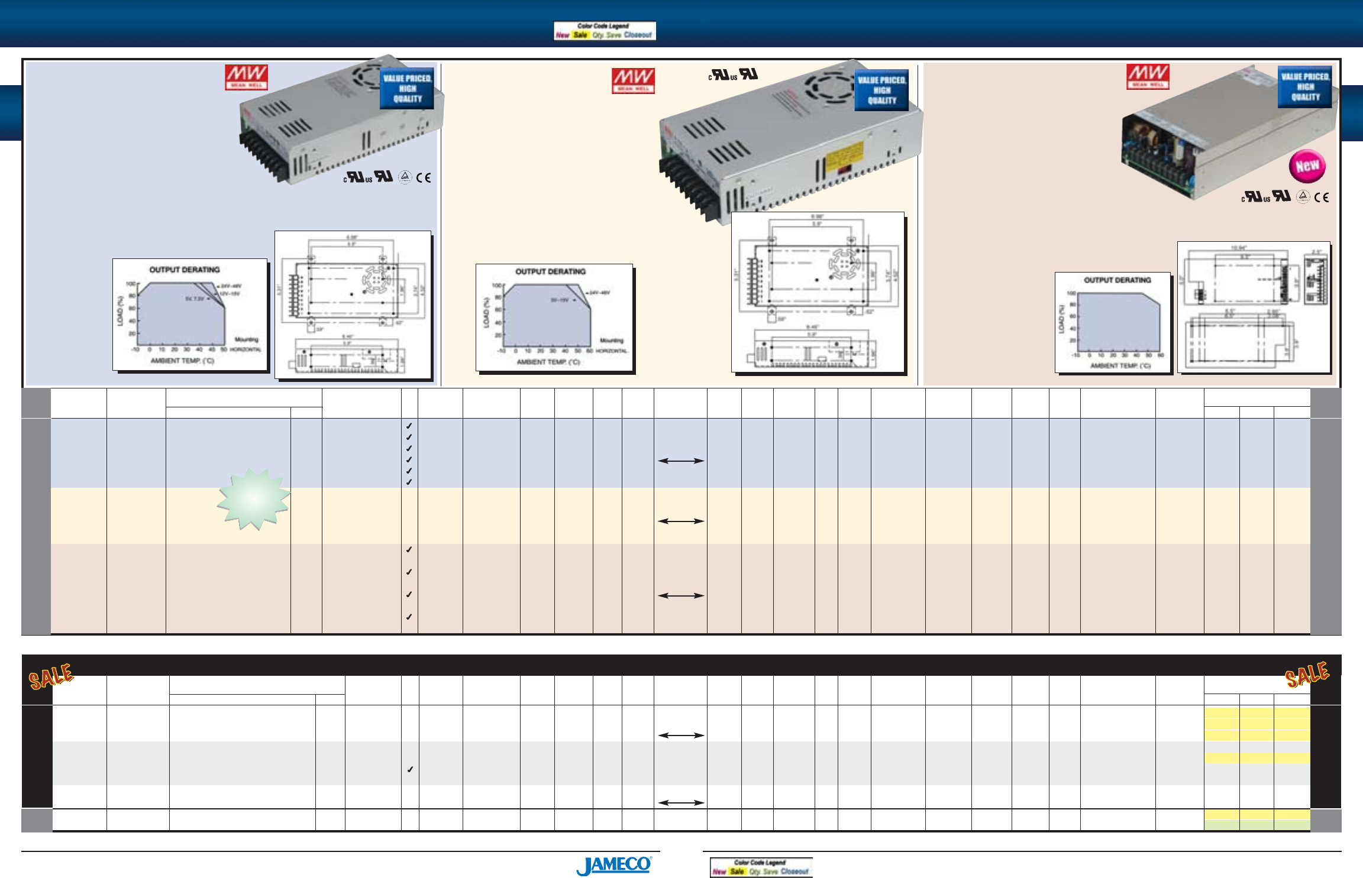Click yellow 'Sale' in the top Color Code Legend

580,35
